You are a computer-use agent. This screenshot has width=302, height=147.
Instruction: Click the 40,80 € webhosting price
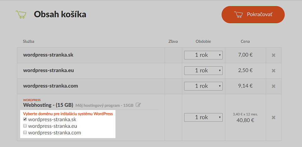point(245,120)
